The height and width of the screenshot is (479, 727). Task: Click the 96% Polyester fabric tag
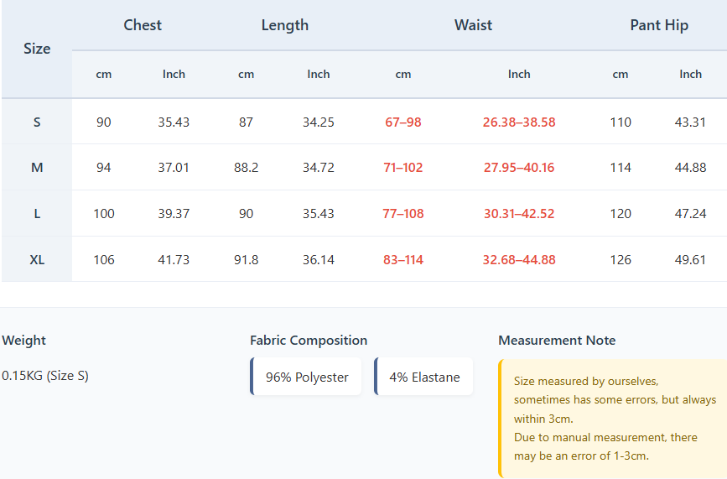pyautogui.click(x=307, y=377)
